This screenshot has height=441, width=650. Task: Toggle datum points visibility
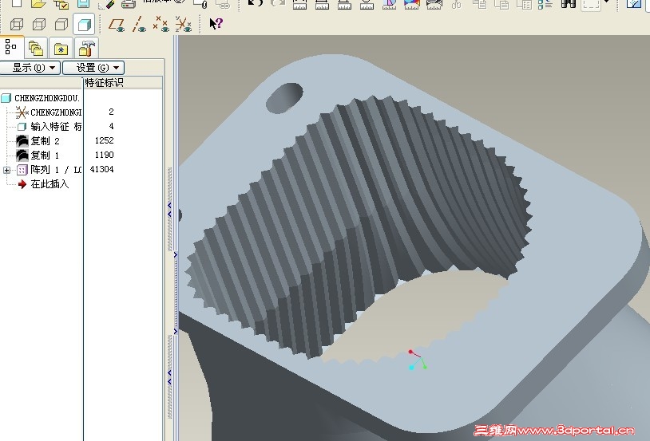point(161,25)
